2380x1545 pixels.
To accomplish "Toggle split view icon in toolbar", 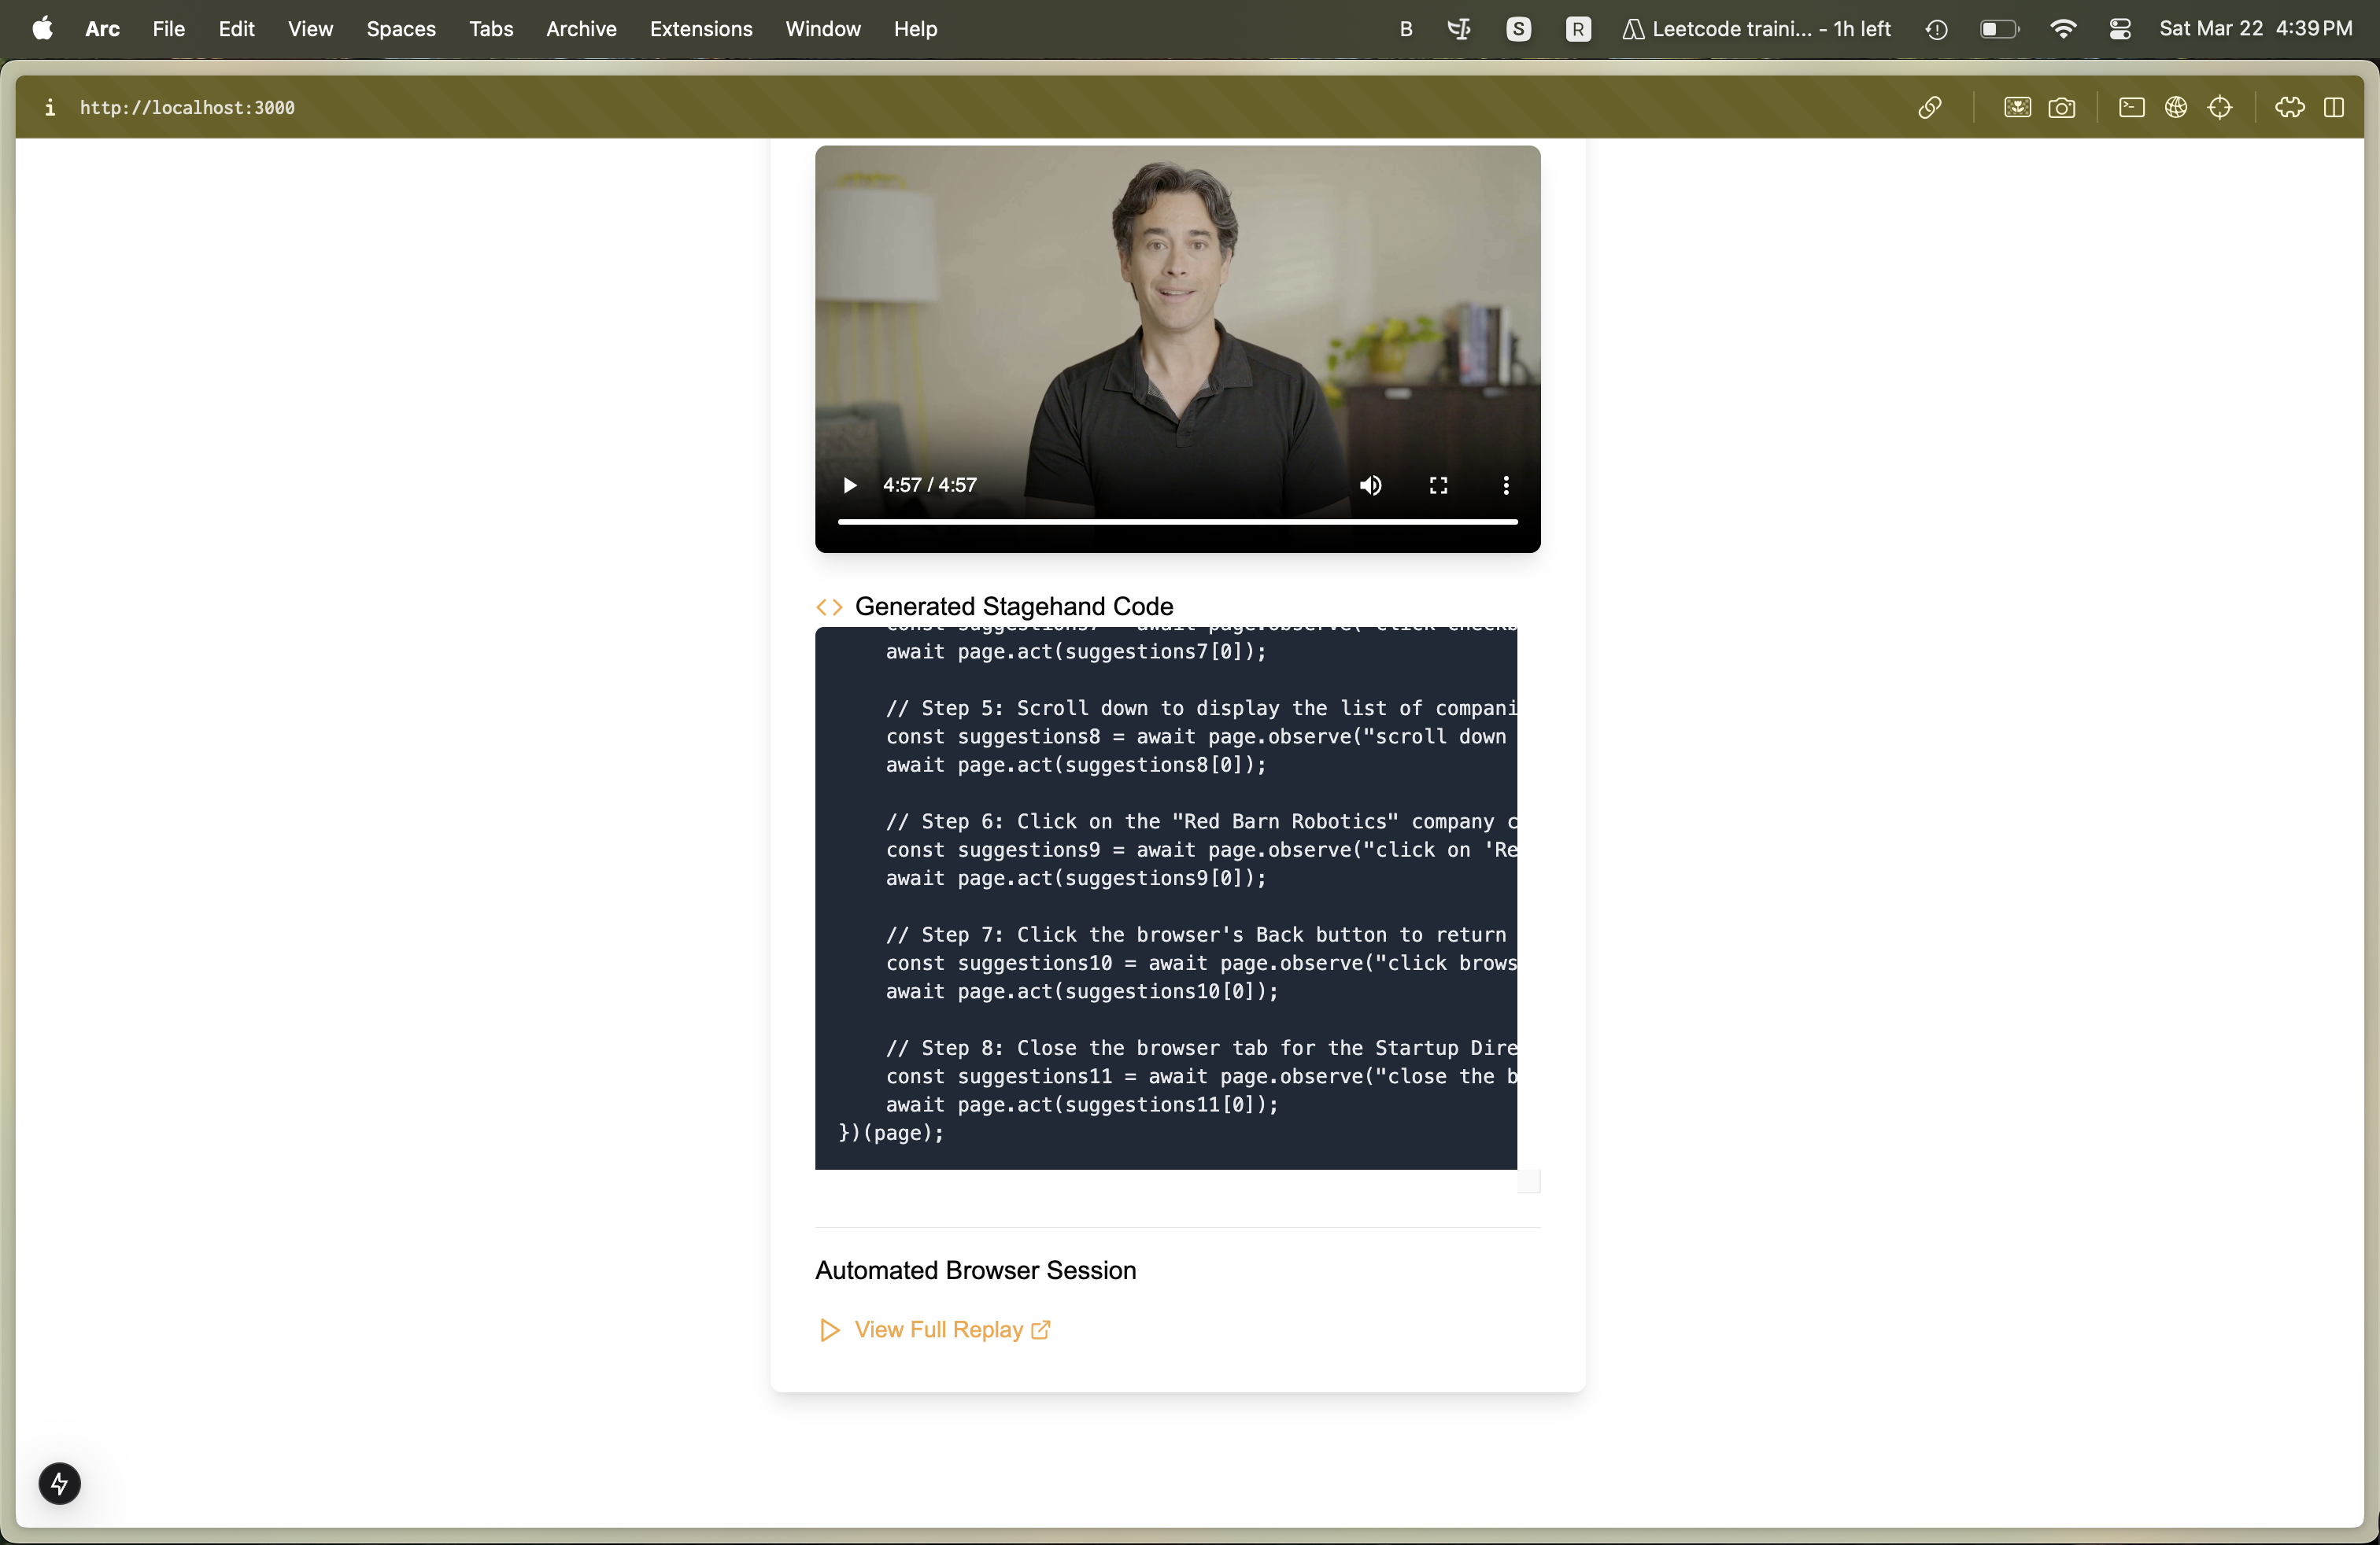I will coord(2333,108).
